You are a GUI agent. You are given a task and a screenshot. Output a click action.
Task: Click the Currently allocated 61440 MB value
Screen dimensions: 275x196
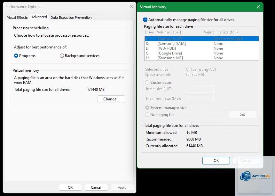(194, 146)
